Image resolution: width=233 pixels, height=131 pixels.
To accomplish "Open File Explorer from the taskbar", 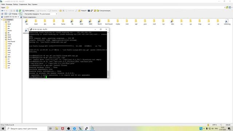I will [56, 128].
